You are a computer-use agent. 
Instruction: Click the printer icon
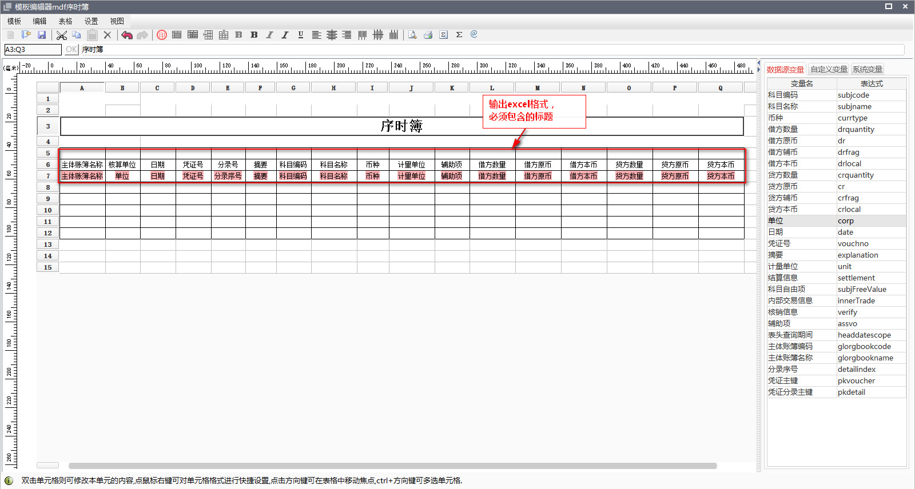(428, 35)
